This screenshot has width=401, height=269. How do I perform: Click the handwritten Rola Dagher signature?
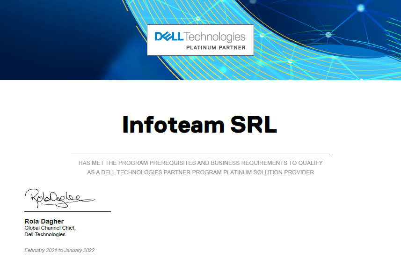tap(60, 198)
